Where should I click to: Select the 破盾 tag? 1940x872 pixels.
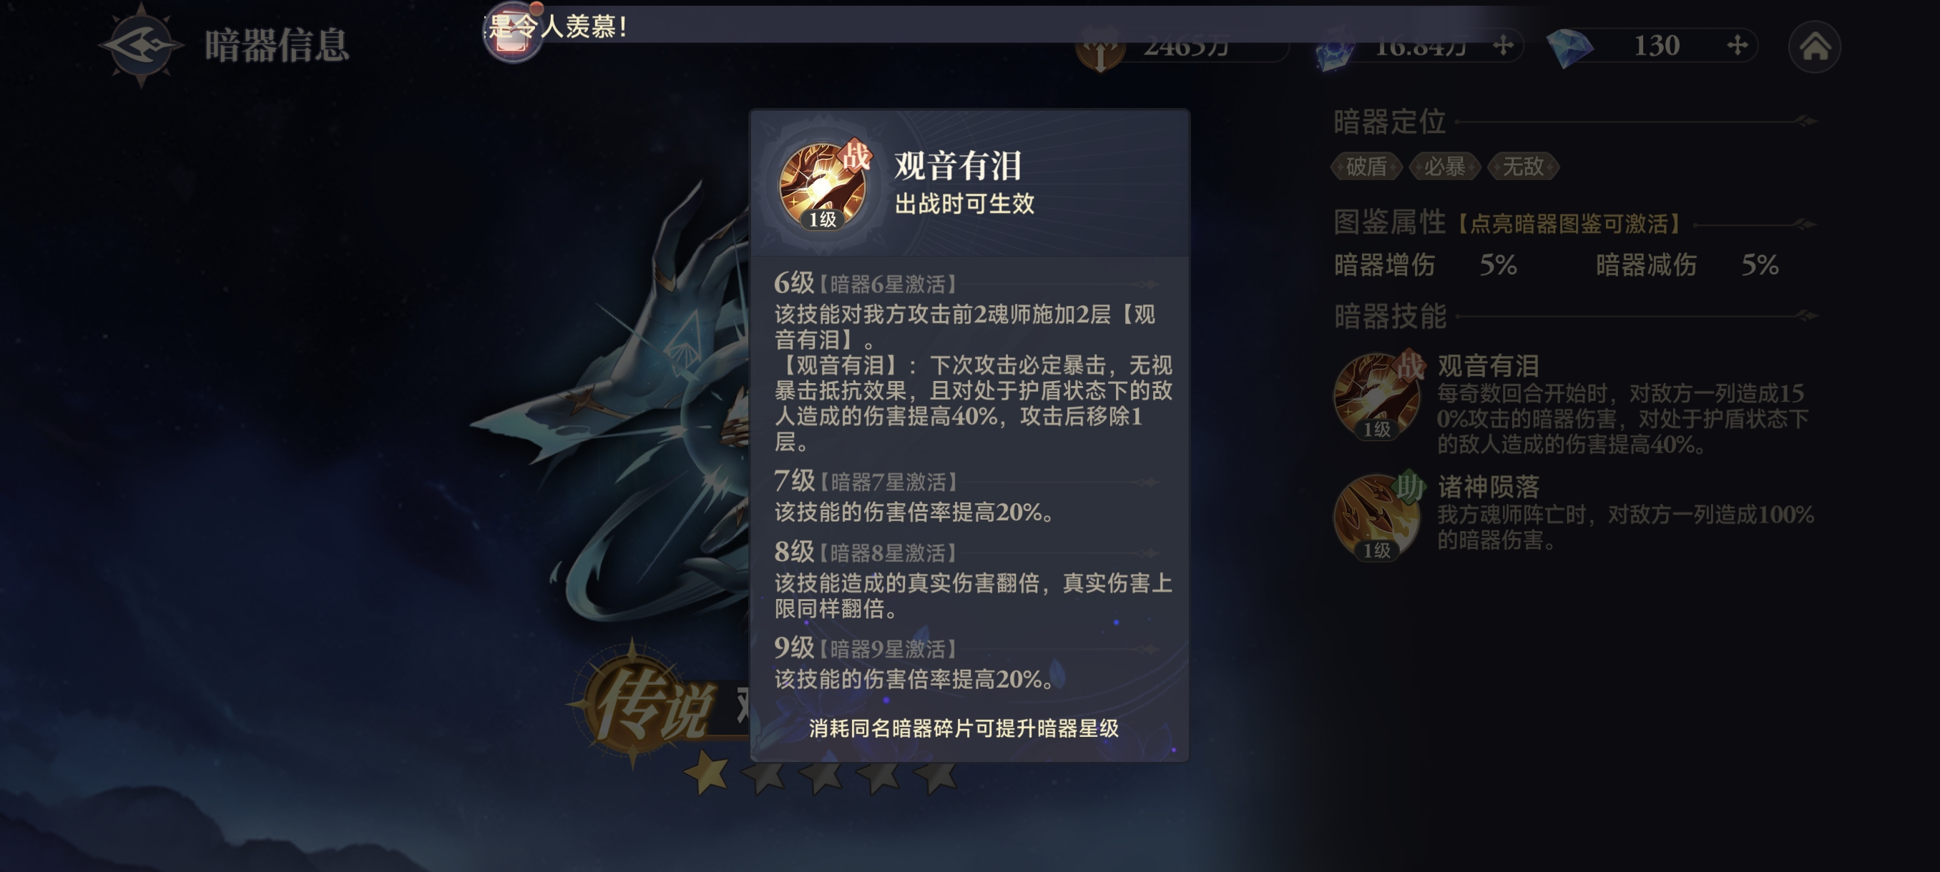click(x=1366, y=167)
